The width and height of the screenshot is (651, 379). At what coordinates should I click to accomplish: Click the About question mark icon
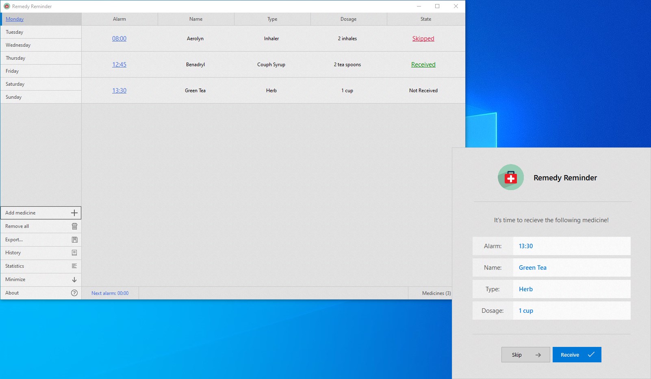(x=74, y=292)
